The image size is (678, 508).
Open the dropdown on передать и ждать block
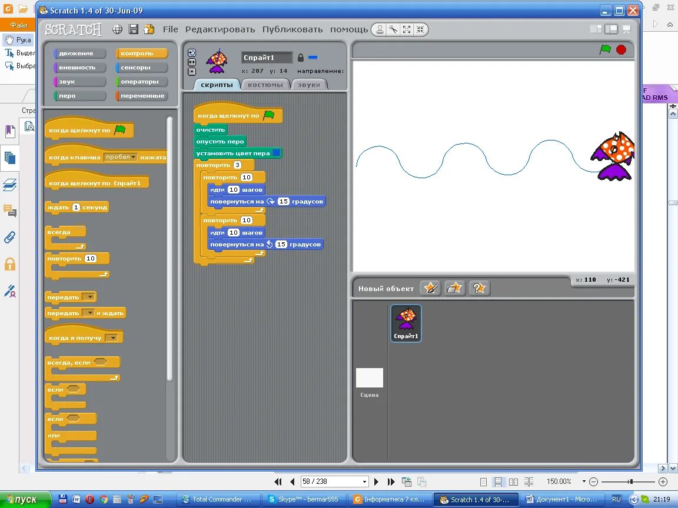(88, 313)
